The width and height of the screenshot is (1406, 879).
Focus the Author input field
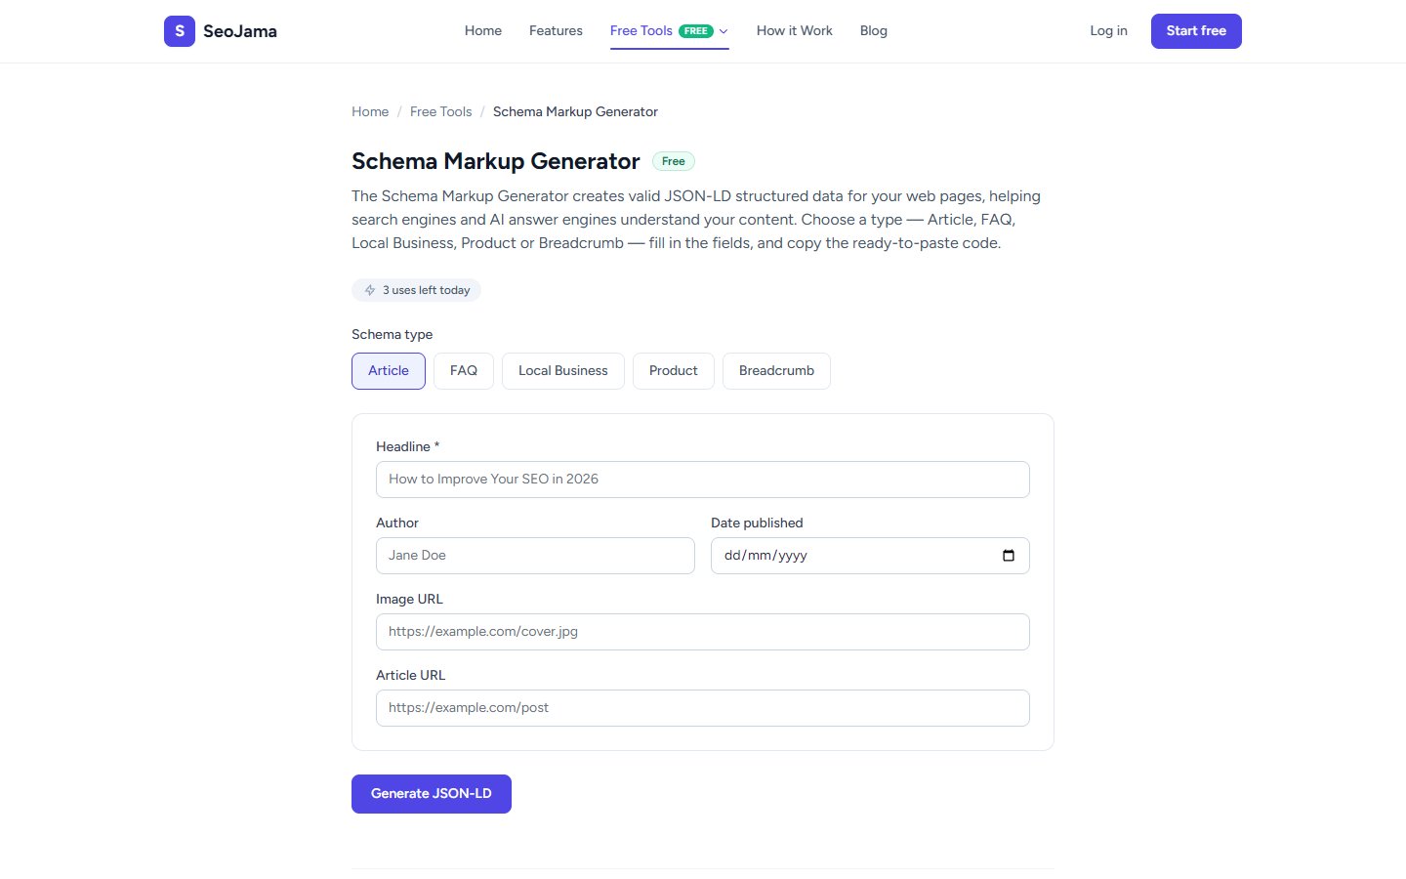coord(535,556)
